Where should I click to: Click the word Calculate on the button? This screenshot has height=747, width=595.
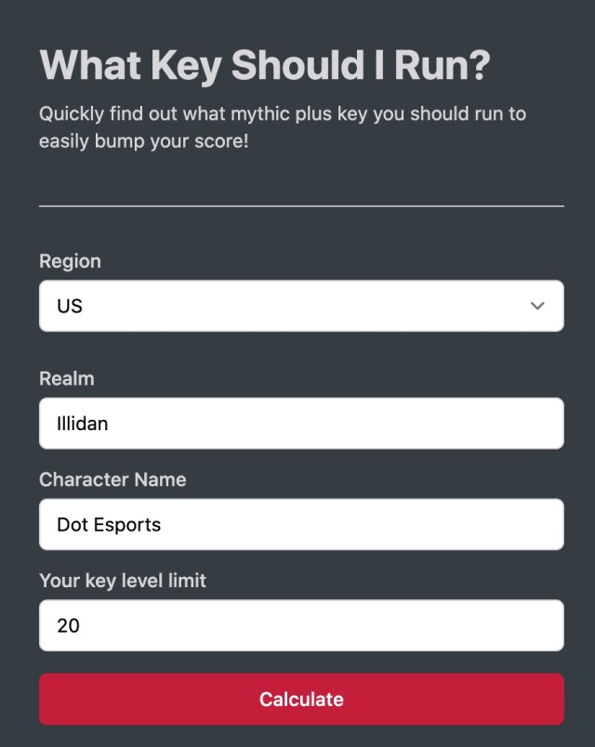pos(301,700)
